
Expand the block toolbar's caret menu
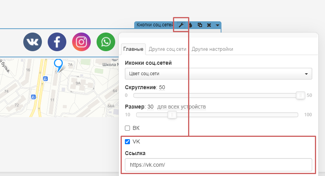pos(217,25)
